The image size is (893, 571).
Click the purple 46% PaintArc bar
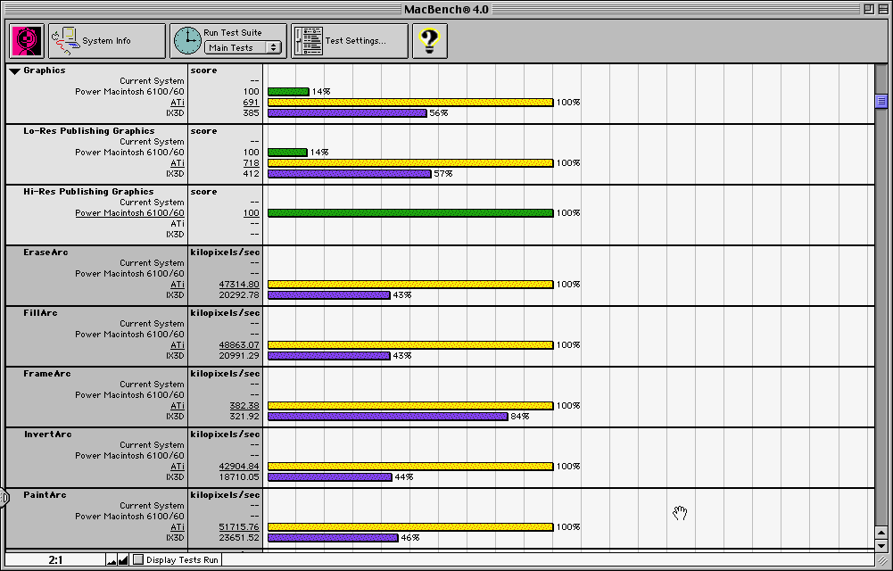pyautogui.click(x=333, y=538)
